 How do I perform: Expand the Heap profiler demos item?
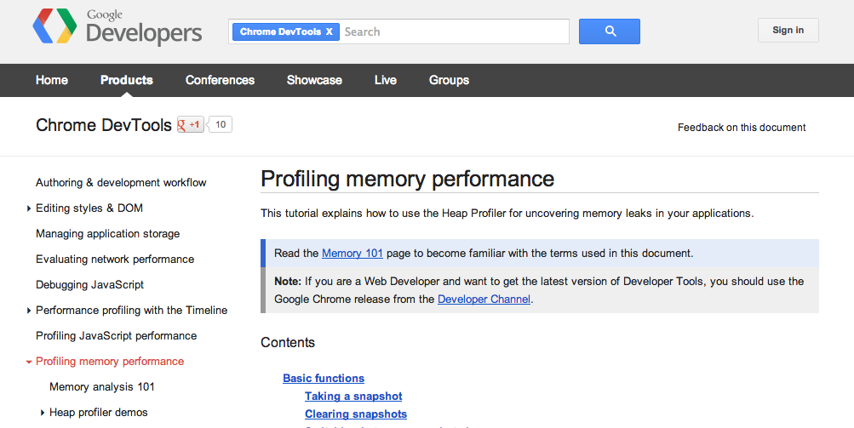pyautogui.click(x=43, y=413)
